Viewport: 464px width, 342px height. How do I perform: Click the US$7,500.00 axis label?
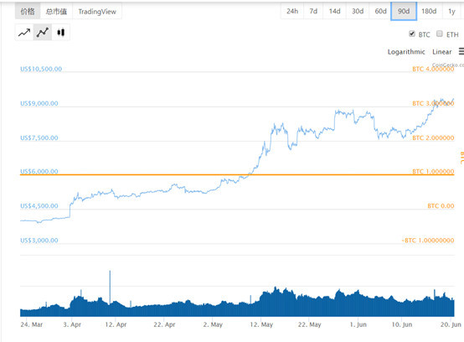(x=39, y=137)
